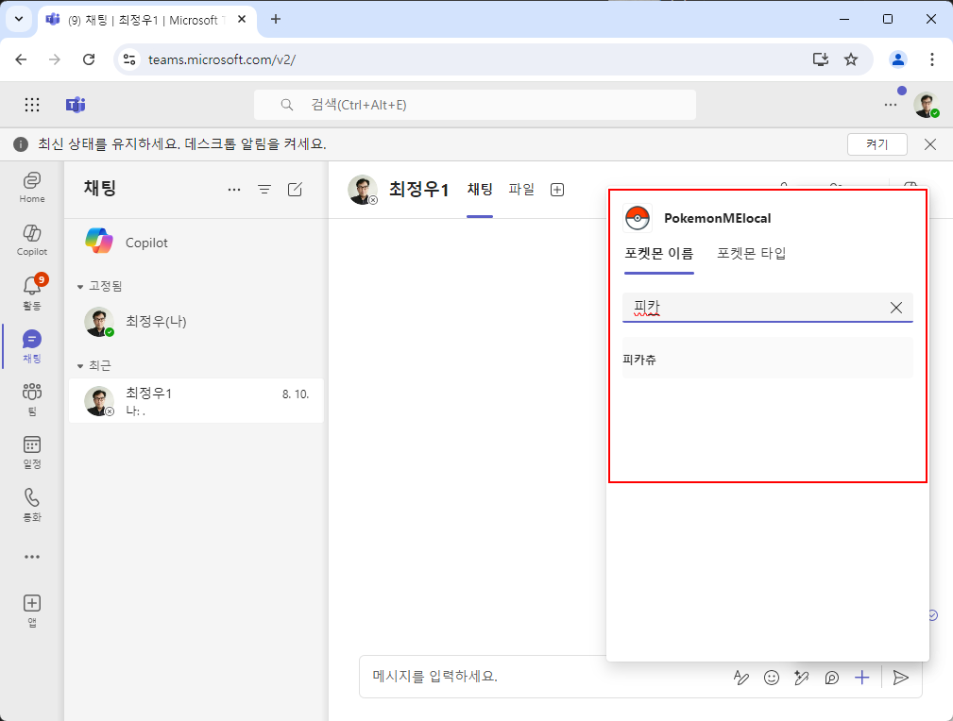Select the Microsoft Teams browser tab
This screenshot has width=953, height=721.
(147, 20)
